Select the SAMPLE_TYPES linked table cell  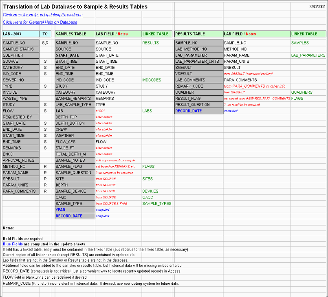(x=157, y=204)
